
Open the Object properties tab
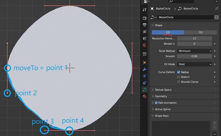[x=144, y=62]
